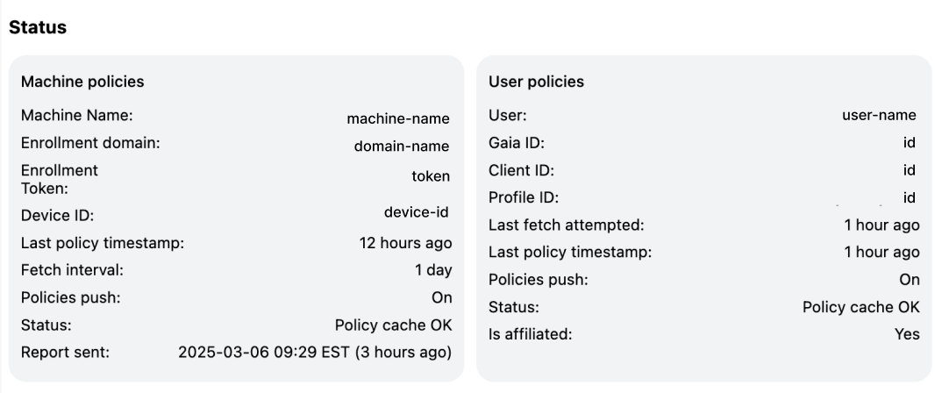Screen dimensions: 949x393
Task: Click the Last fetch attempted value
Action: (x=881, y=225)
